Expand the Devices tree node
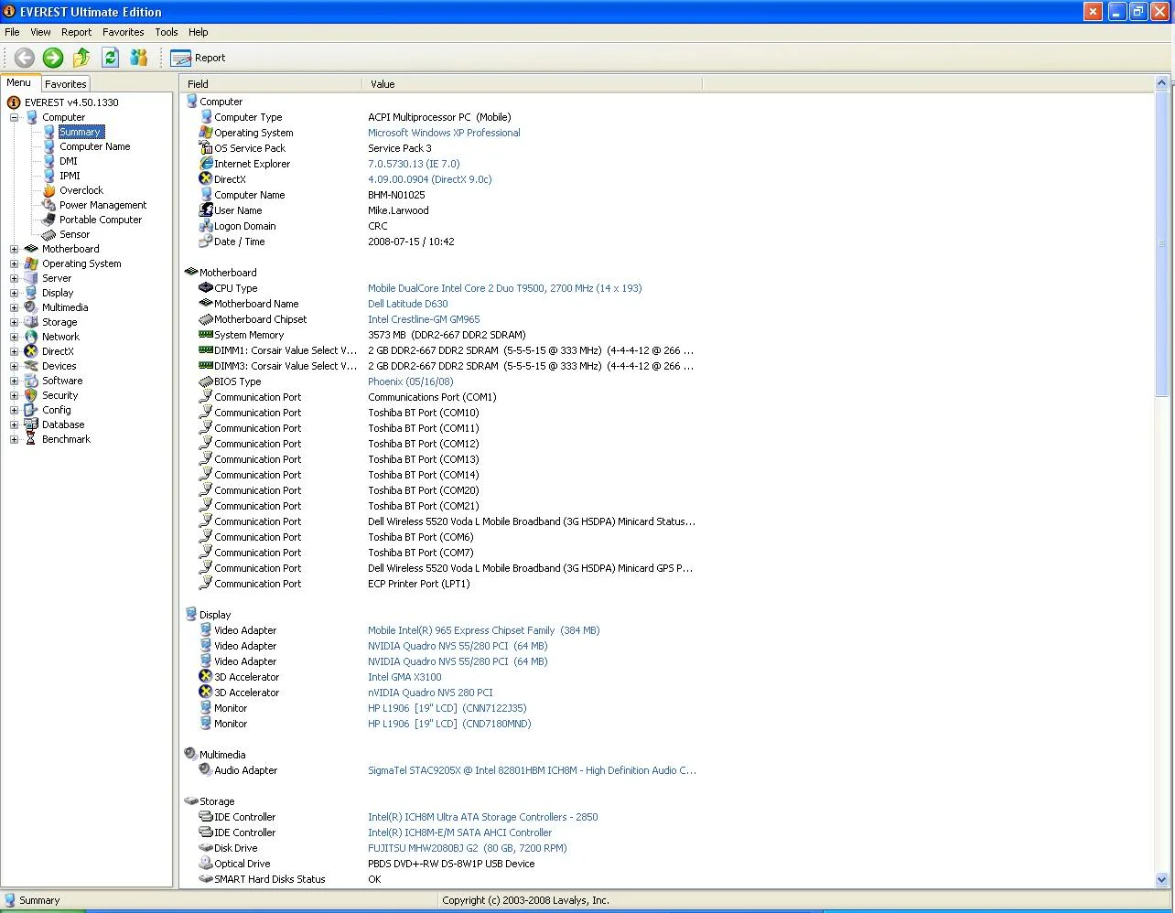The image size is (1175, 913). [14, 366]
